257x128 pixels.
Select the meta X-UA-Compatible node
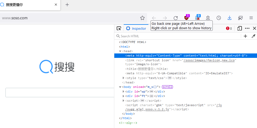[179, 73]
